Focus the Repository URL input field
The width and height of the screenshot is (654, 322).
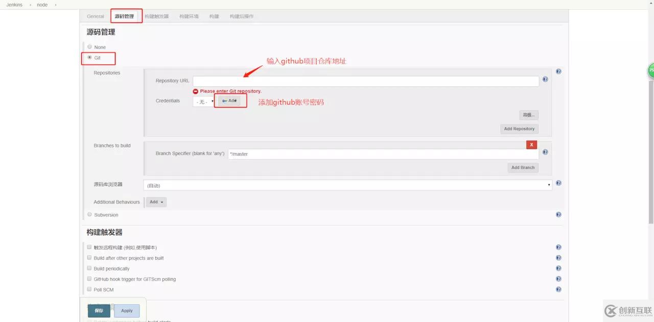click(366, 81)
